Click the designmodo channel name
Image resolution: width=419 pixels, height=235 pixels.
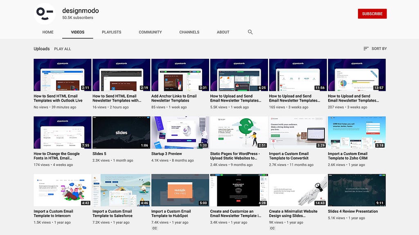tap(81, 11)
